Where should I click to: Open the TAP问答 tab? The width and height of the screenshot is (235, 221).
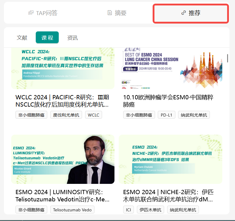(x=43, y=13)
